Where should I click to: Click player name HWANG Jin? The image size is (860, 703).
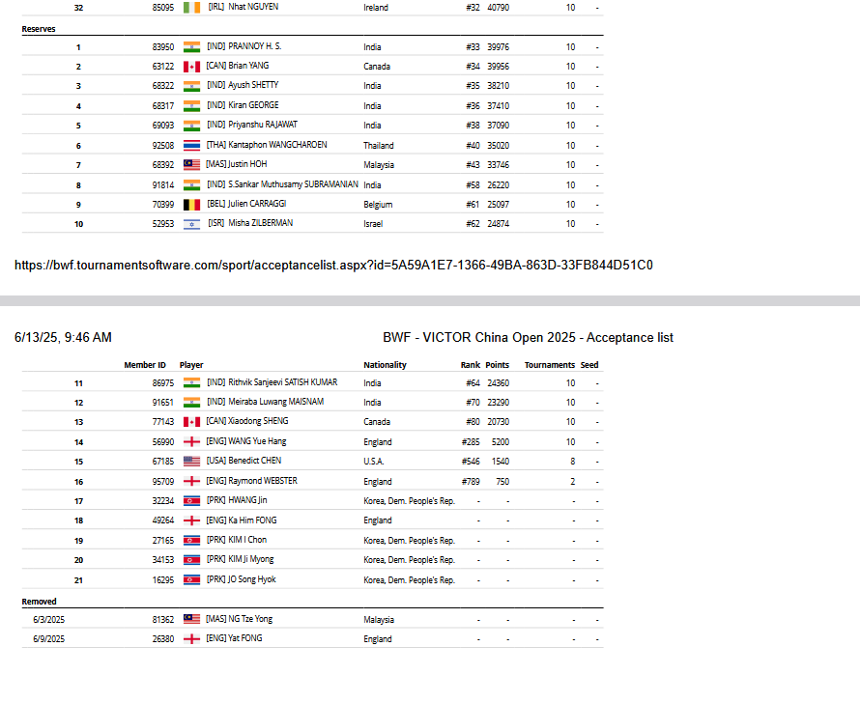coord(248,500)
